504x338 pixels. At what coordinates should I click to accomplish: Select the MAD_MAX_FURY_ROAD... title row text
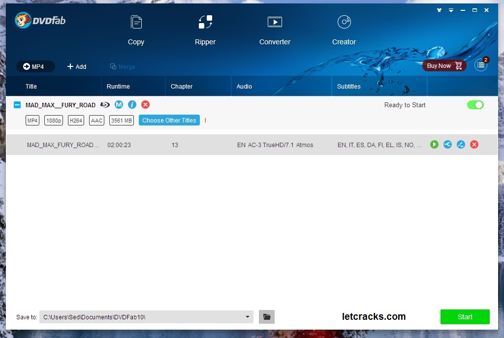(63, 145)
